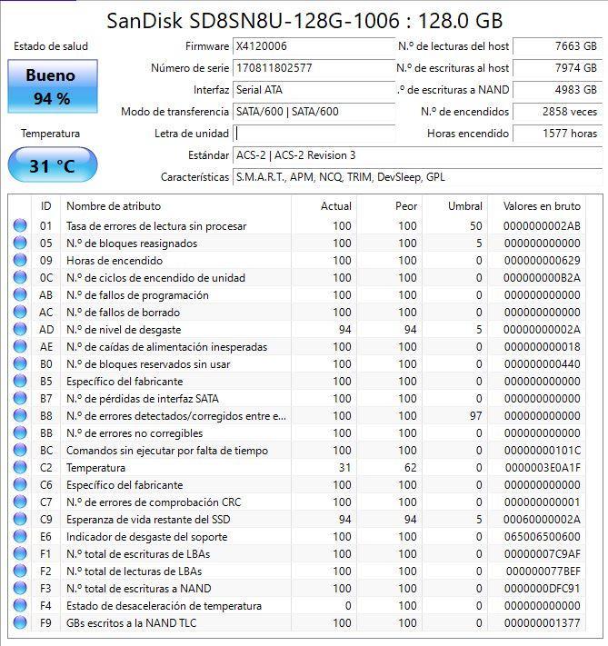Select the status orb of row BC
The image size is (608, 646).
(20, 451)
